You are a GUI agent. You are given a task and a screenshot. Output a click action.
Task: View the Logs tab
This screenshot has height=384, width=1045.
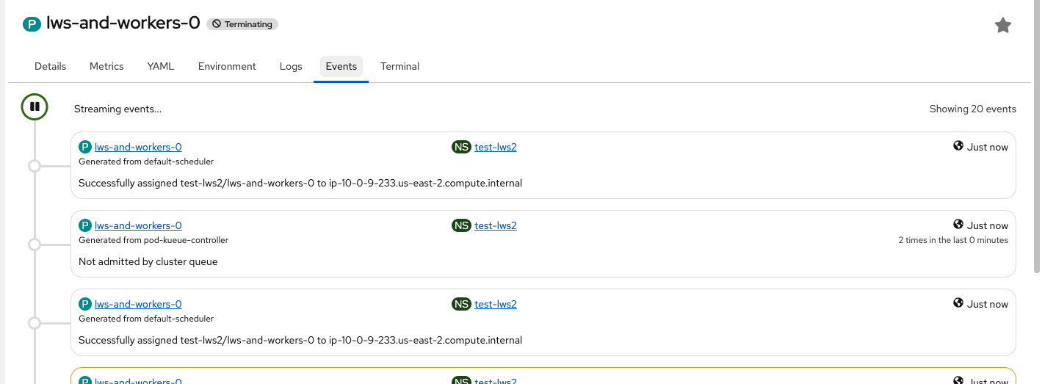tap(291, 66)
